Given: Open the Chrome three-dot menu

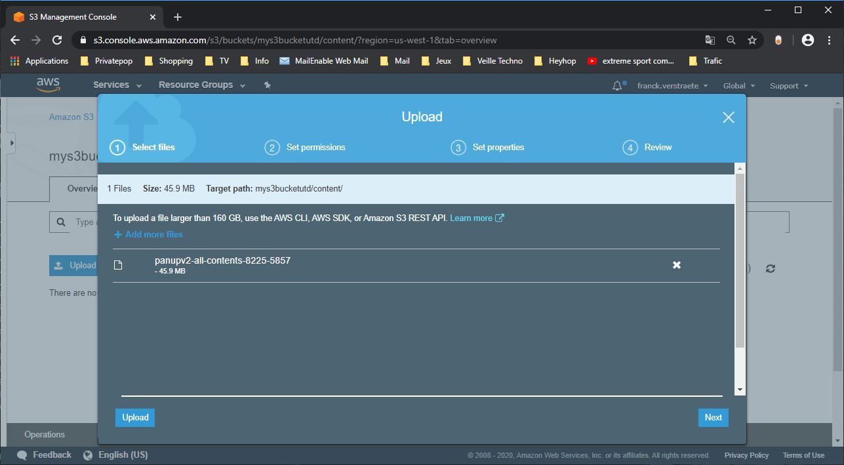Looking at the screenshot, I should (x=829, y=40).
